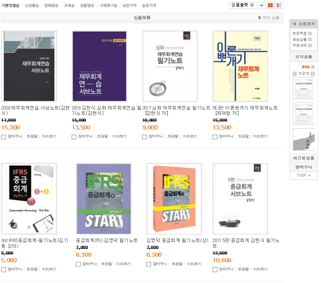Click 장바구니 for 중급회계(하) 김영덕 필기노트
Image resolution: width=321 pixels, height=283 pixels.
point(89,264)
